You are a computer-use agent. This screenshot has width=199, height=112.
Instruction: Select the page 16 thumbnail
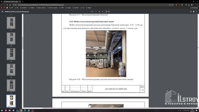(11, 85)
